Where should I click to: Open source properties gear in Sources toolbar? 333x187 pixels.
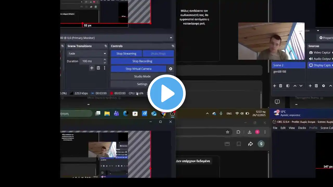point(323,86)
